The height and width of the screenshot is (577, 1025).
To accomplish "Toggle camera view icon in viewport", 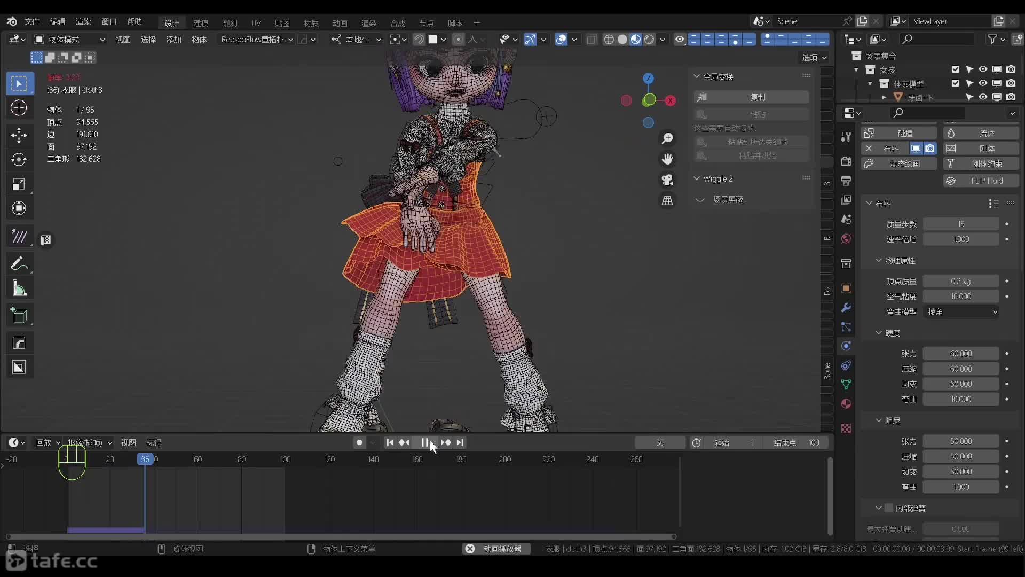I will click(x=667, y=180).
